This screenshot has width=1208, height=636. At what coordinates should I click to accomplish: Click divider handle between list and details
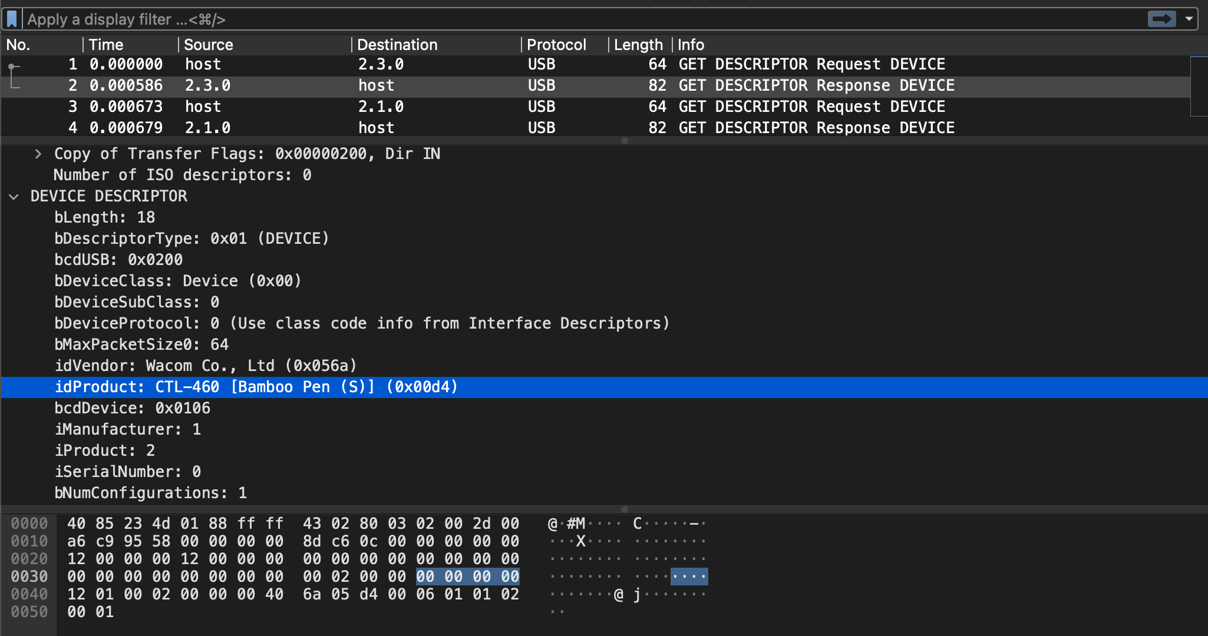(x=625, y=141)
